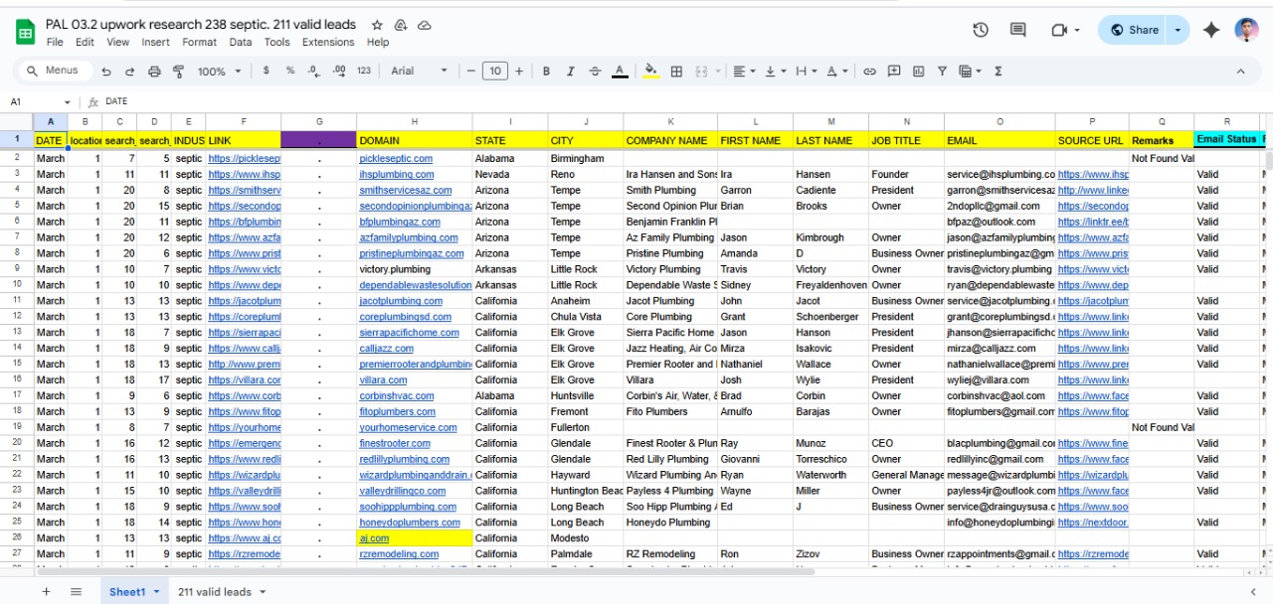
Task: Open the Functions sigma menu
Action: (998, 71)
